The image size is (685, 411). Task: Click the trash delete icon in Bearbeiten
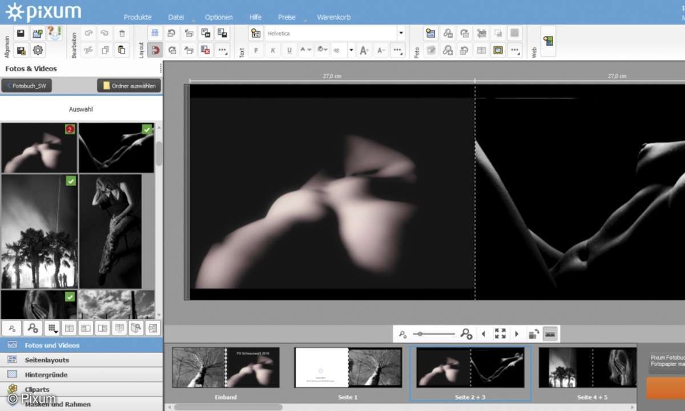click(x=122, y=34)
